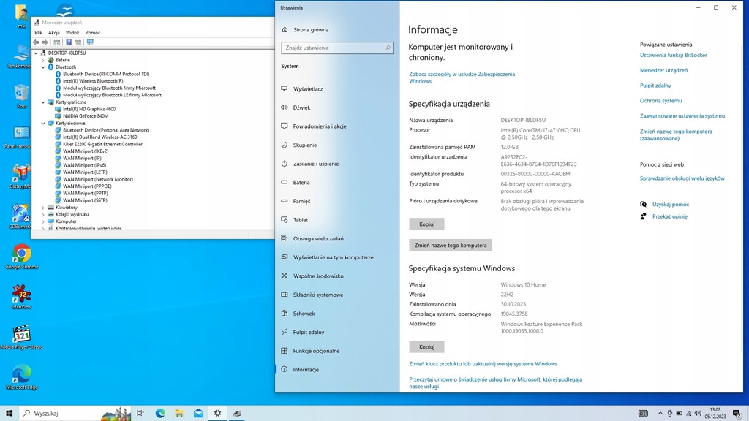Click Wyszukaj taskbar search box
749x421 pixels.
(75, 414)
